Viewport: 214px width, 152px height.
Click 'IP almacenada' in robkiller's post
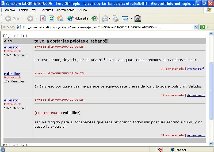coord(173,95)
